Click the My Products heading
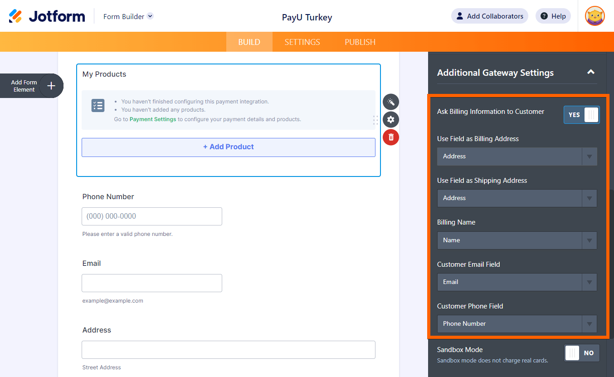Viewport: 614px width, 377px height. [x=104, y=74]
